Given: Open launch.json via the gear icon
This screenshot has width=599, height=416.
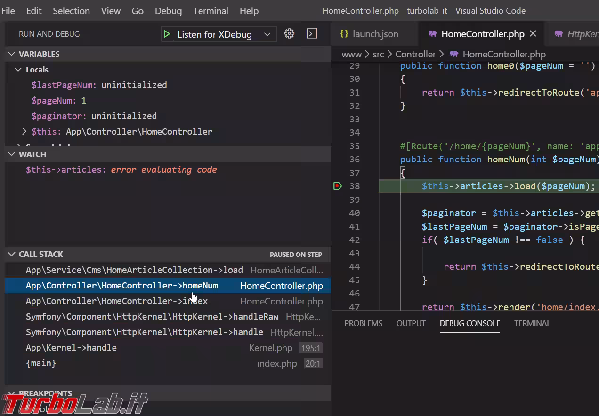Looking at the screenshot, I should pos(290,34).
